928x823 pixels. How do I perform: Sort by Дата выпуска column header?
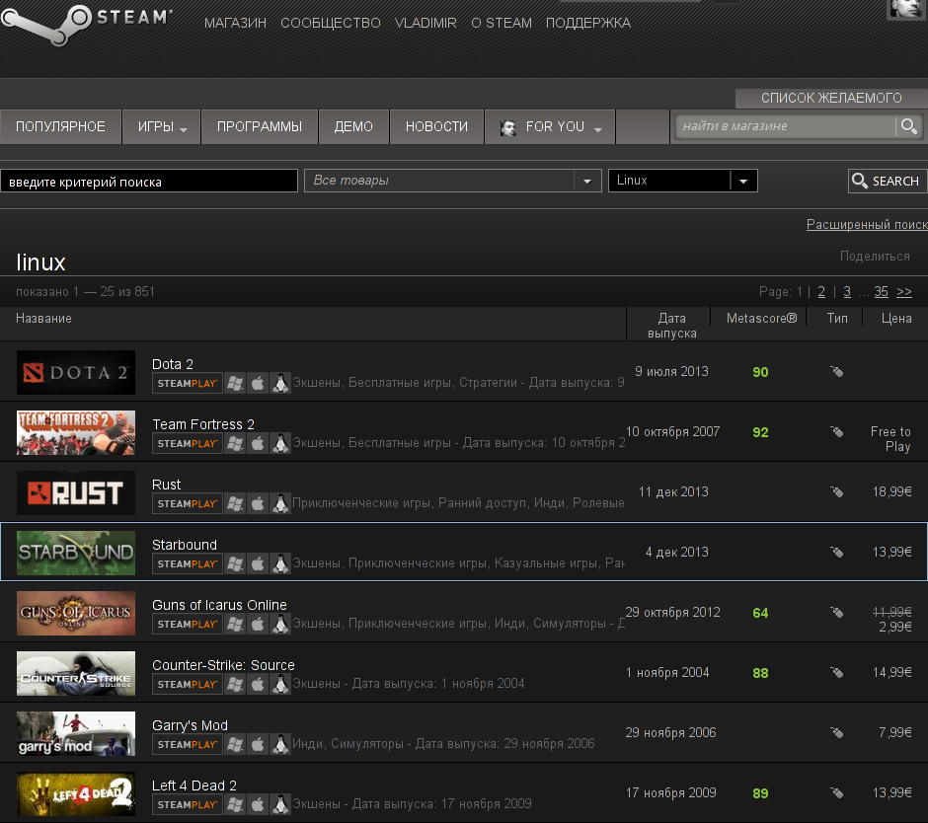coord(671,326)
